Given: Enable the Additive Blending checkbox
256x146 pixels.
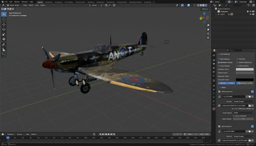Looking at the screenshot, I should (237, 62).
